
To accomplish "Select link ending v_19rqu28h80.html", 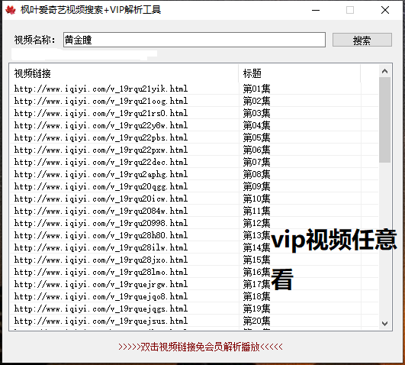I will pos(101,235).
